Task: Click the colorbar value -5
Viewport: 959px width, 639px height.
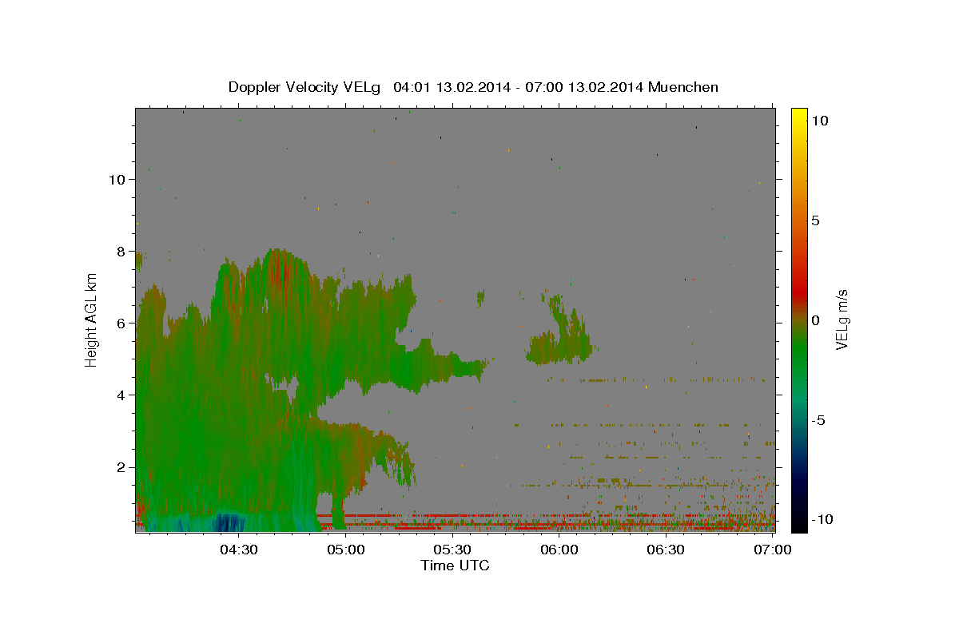Action: [818, 420]
